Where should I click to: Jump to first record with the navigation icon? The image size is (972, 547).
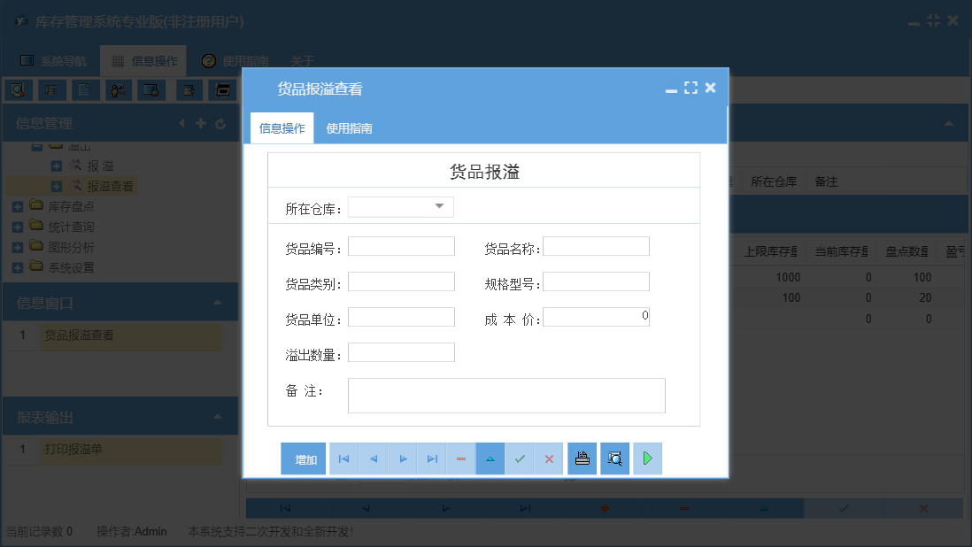pos(343,458)
